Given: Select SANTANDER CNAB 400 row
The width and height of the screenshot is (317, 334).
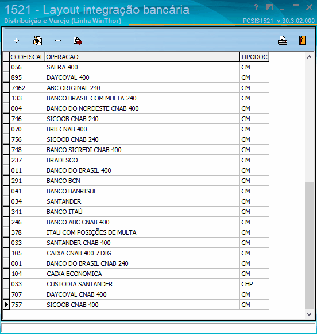Looking at the screenshot, I should [136, 243].
